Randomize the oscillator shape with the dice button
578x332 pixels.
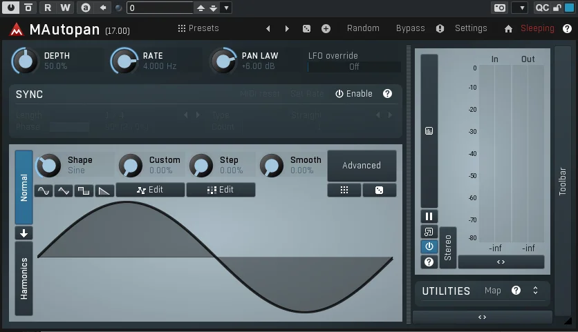(379, 190)
